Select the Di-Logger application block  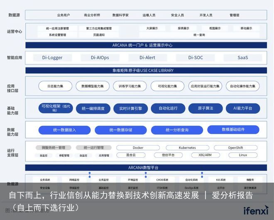click(52, 57)
